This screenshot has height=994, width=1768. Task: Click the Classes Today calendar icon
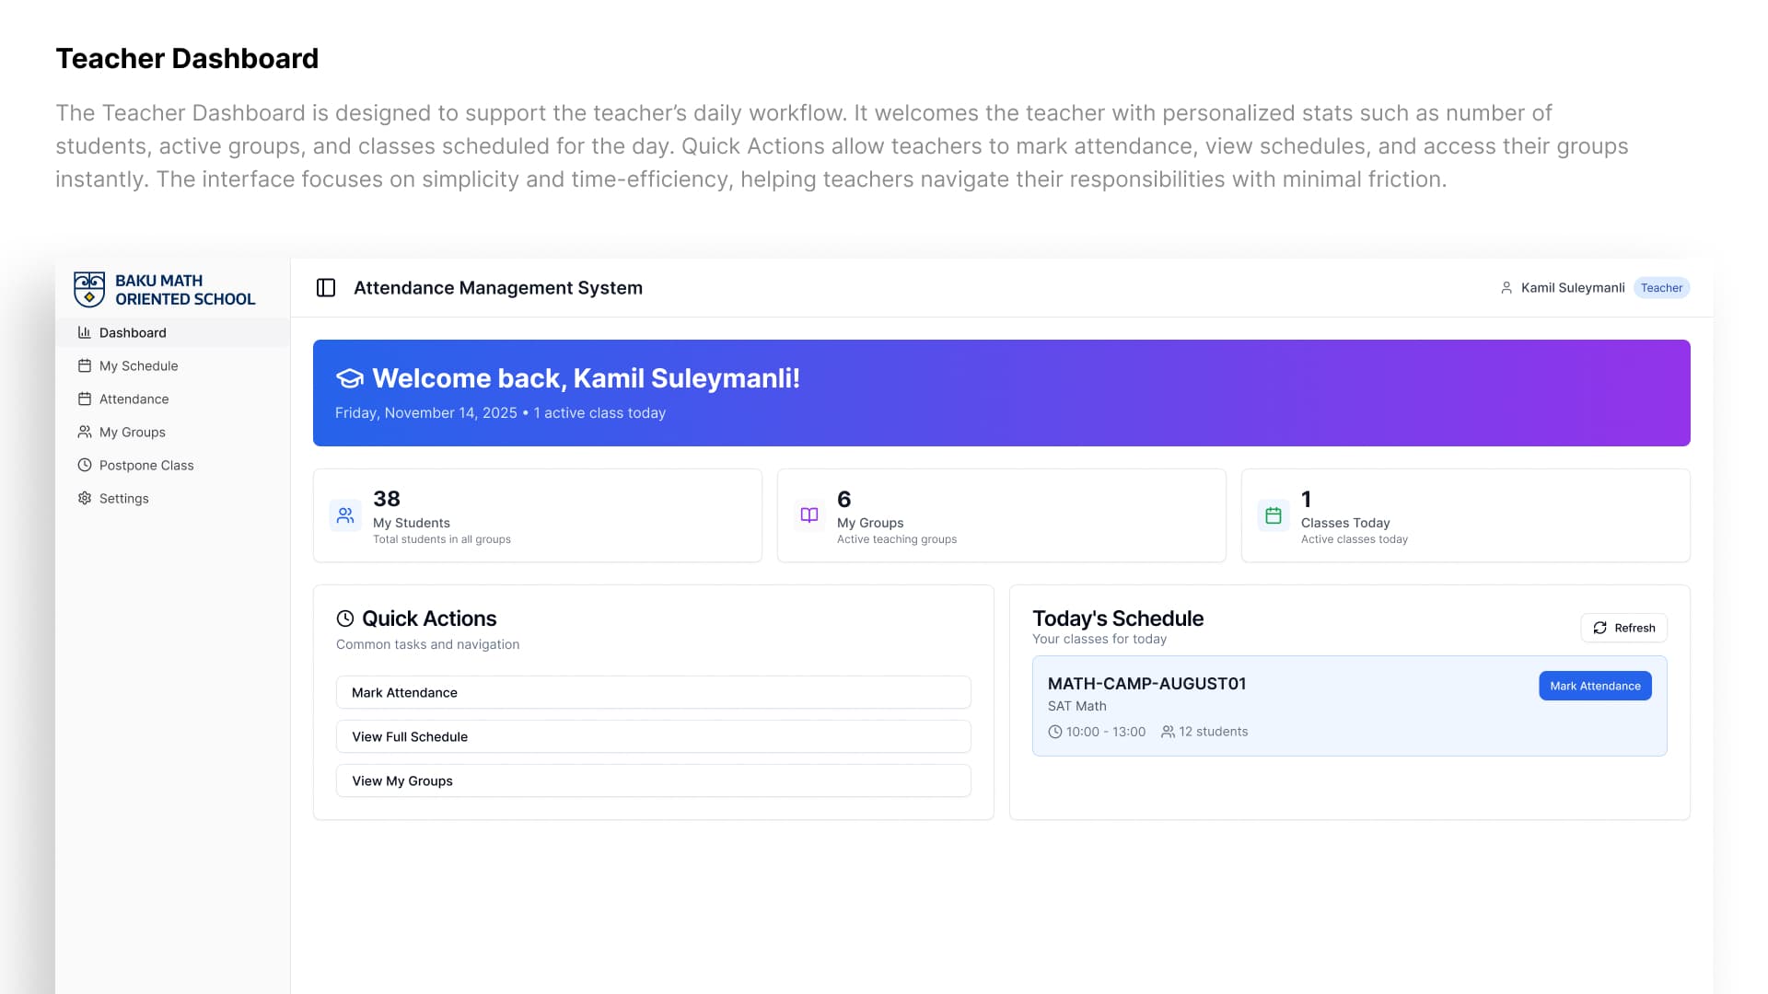[x=1274, y=515]
